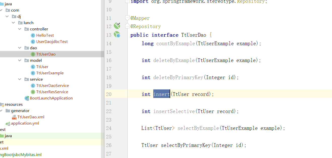Click the service package folder icon
Image resolution: width=332 pixels, height=158 pixels.
coord(27,79)
